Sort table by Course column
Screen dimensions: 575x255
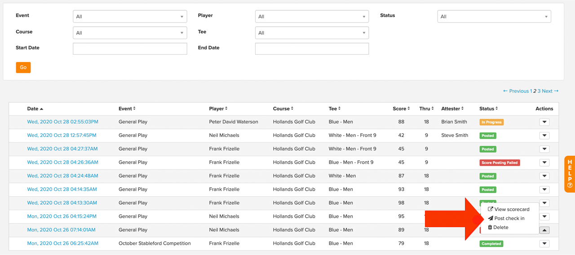pyautogui.click(x=283, y=109)
